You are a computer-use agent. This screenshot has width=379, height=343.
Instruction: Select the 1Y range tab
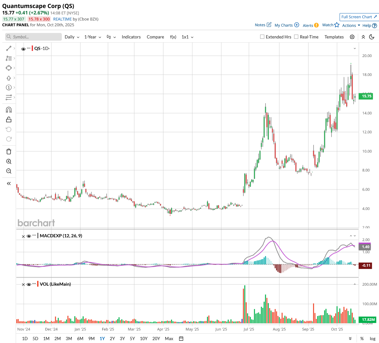pyautogui.click(x=102, y=339)
